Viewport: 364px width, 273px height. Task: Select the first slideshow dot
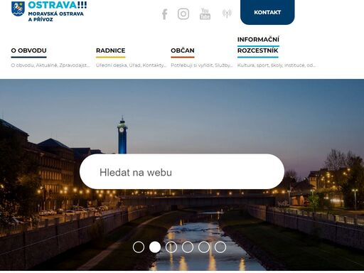click(x=139, y=247)
